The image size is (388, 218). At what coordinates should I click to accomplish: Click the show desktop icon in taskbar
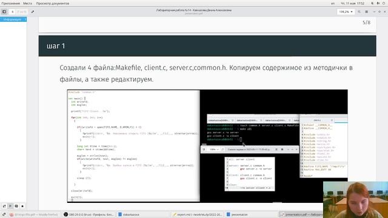[4, 214]
